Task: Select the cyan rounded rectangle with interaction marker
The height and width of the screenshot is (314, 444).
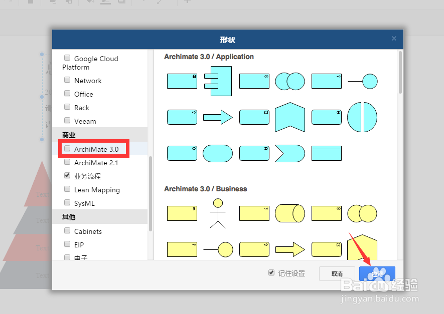Action: (327, 117)
